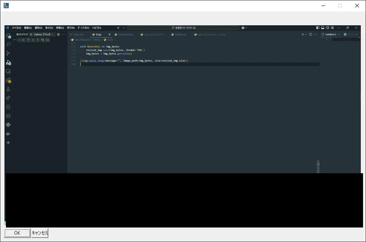Grab the debug toolbar drag handle dots

20,40
